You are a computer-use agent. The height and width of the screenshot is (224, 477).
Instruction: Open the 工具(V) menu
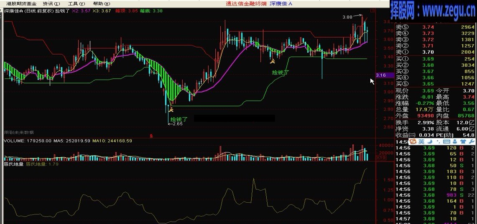77,4
